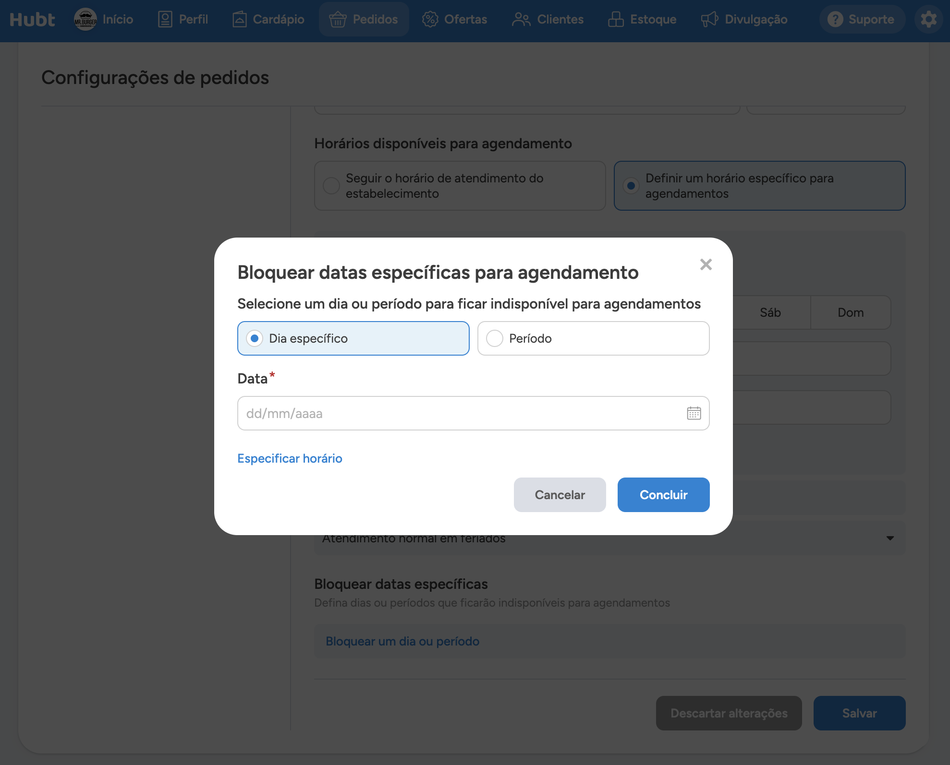
Task: Close the Bloquear datas dialog with X
Action: pyautogui.click(x=706, y=264)
